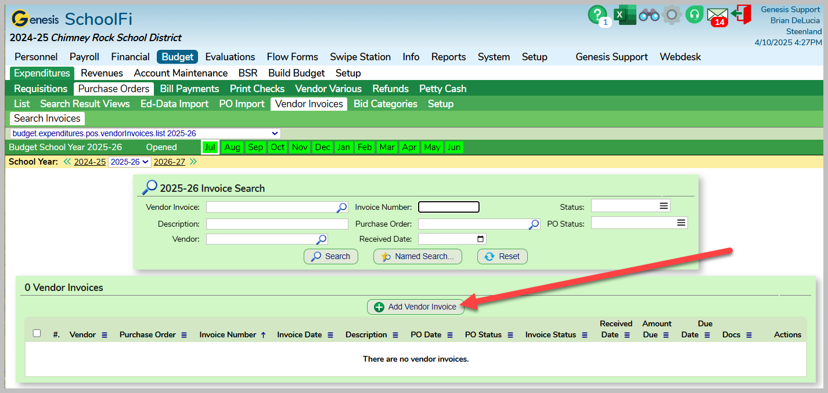Open Vendor column filter menu
This screenshot has width=828, height=393.
click(x=105, y=335)
